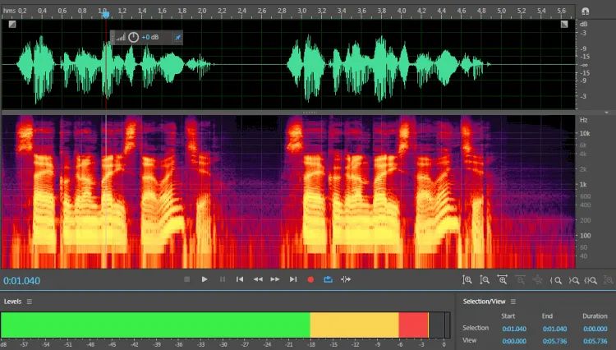The height and width of the screenshot is (350, 616).
Task: Open the Selection/View panel menu
Action: click(513, 302)
